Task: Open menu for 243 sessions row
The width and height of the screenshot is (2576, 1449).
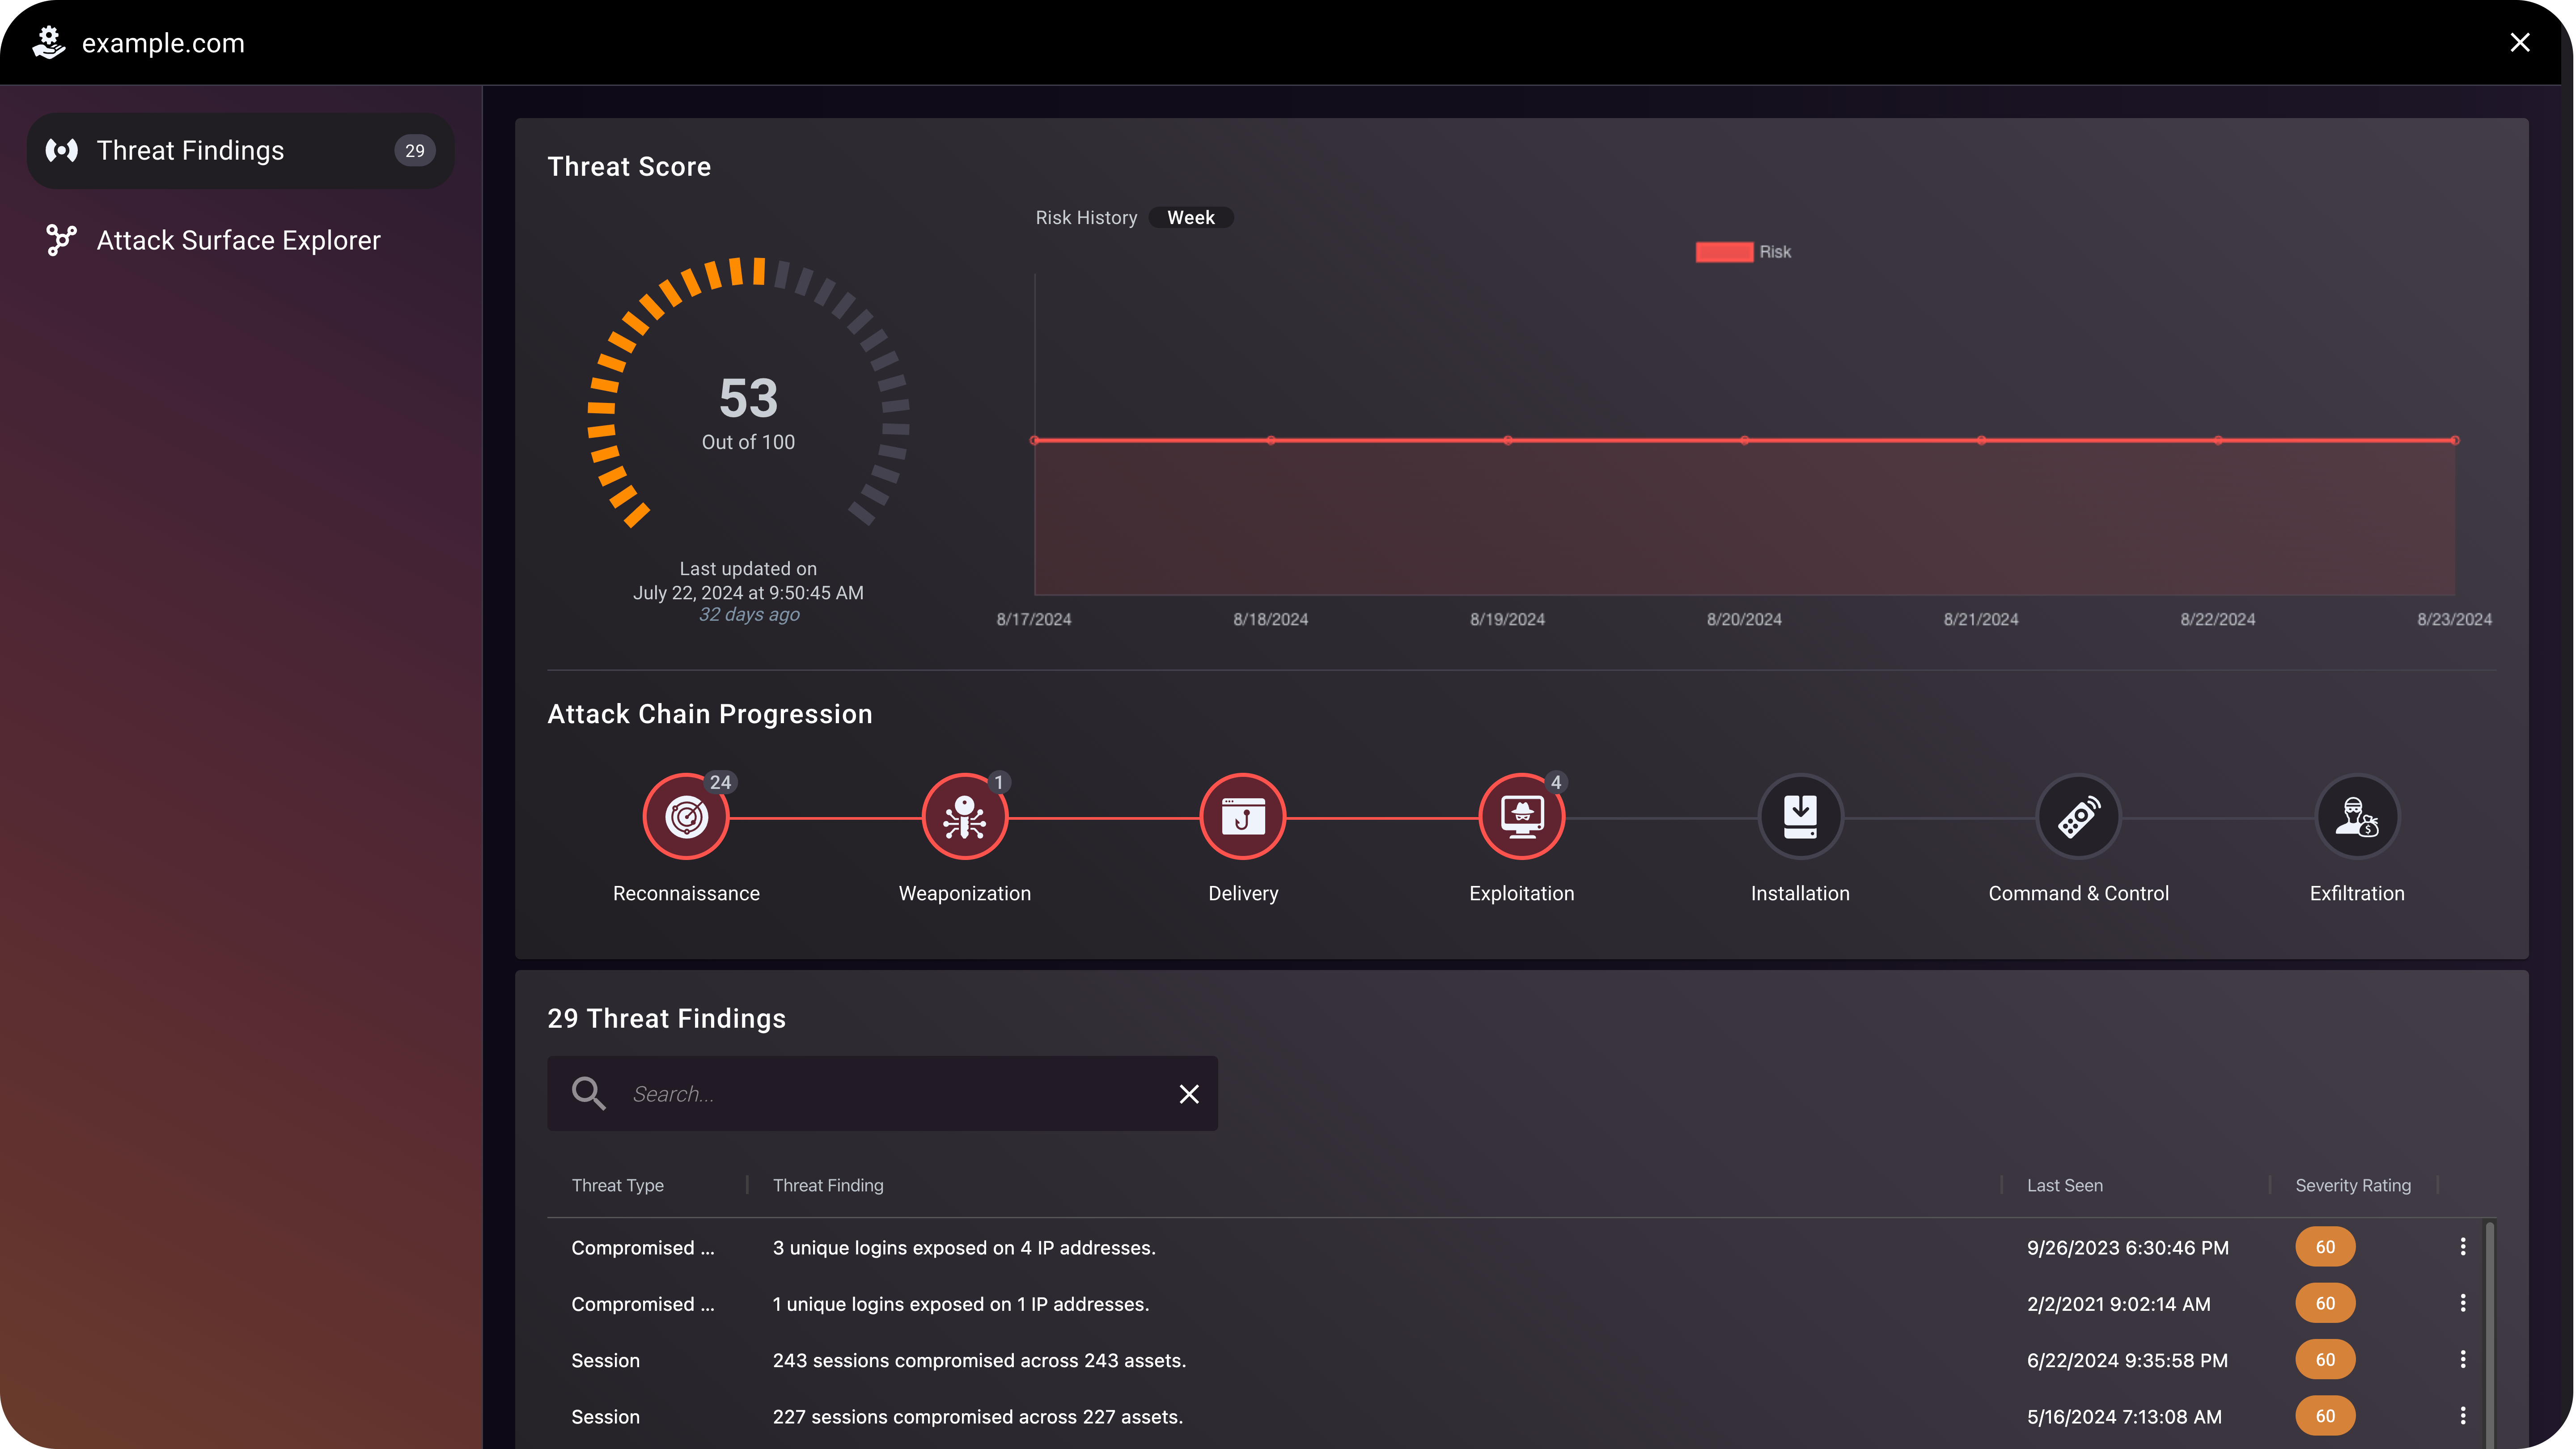Action: point(2462,1360)
